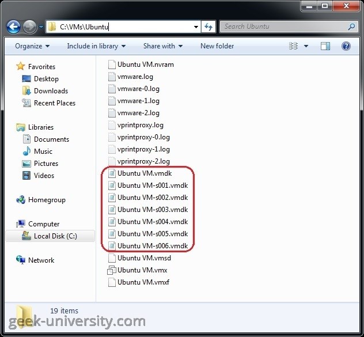Change view with the view icon

(293, 46)
